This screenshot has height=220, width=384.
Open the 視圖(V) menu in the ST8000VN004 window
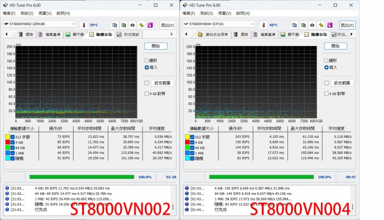coord(224,13)
